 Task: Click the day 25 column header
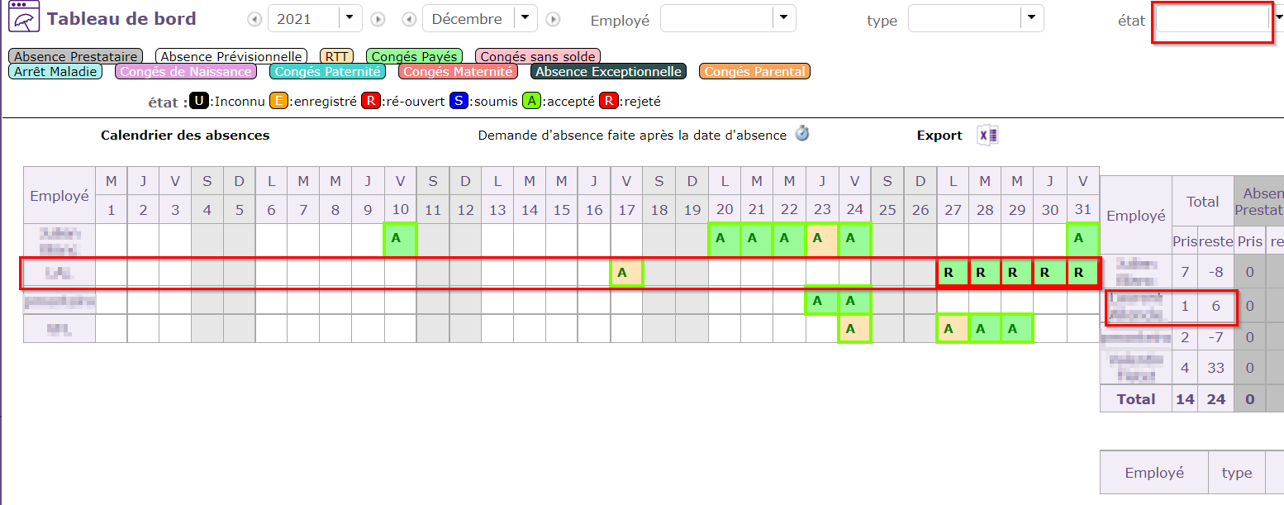pos(887,210)
